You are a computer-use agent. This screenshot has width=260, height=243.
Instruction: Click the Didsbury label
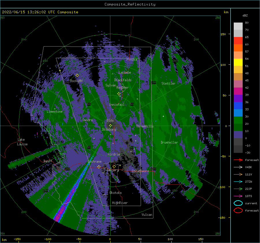109,129
